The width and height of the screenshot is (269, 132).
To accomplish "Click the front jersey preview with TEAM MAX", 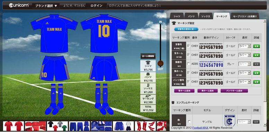I will click(54, 33).
